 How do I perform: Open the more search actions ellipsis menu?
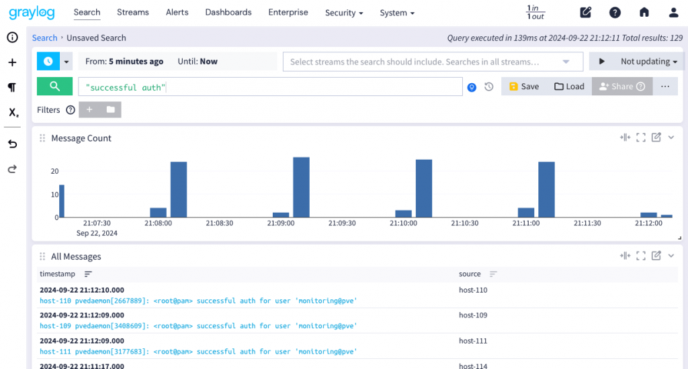[x=665, y=87]
